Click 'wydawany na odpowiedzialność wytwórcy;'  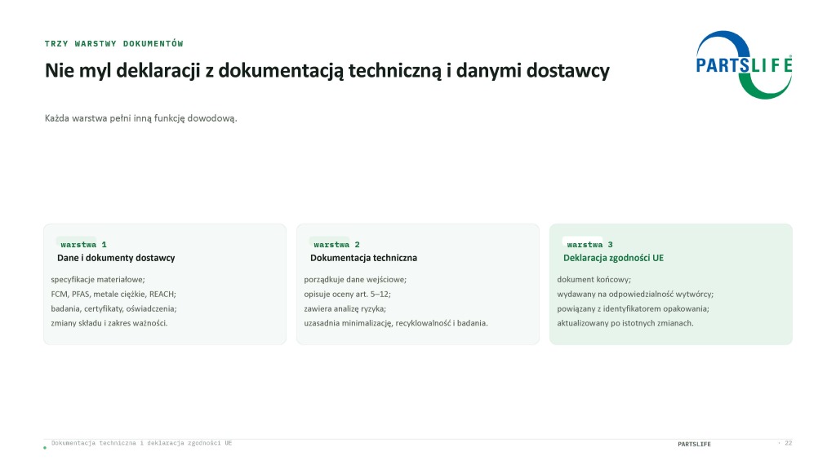(635, 294)
